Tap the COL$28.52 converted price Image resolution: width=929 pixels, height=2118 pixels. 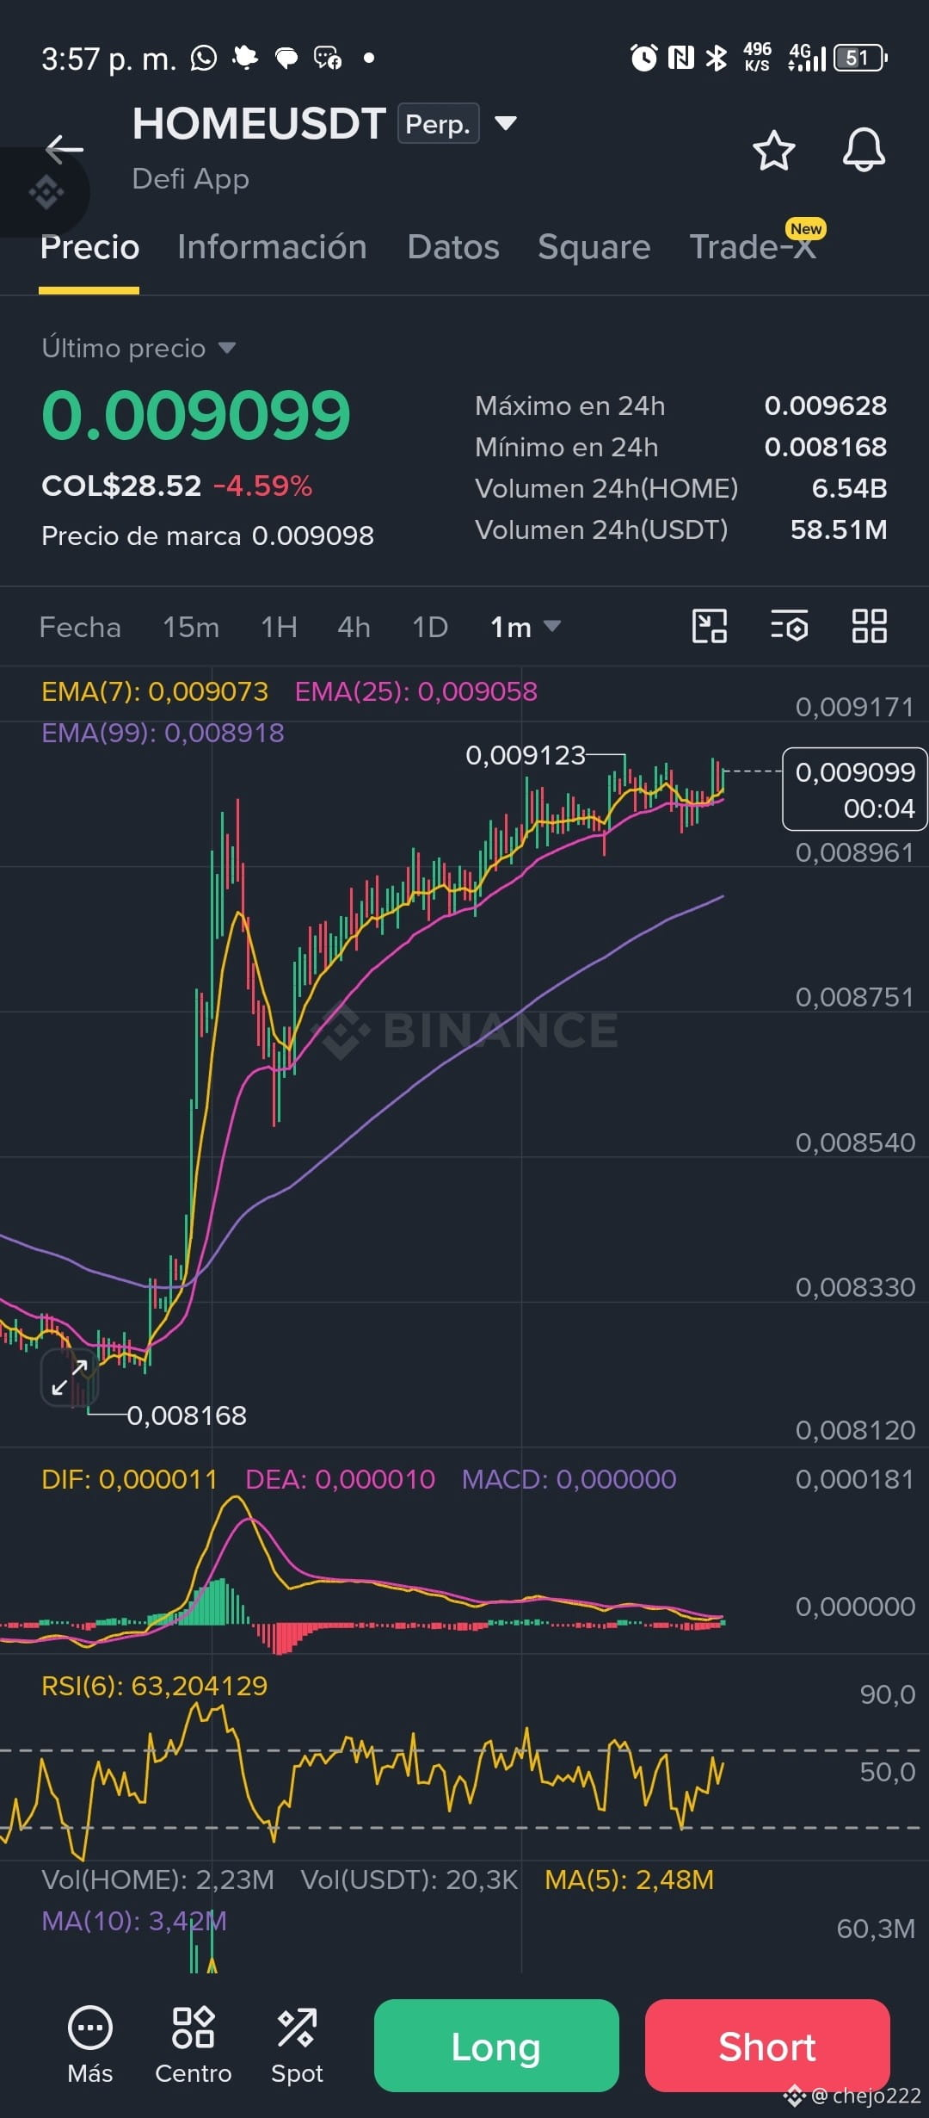121,486
